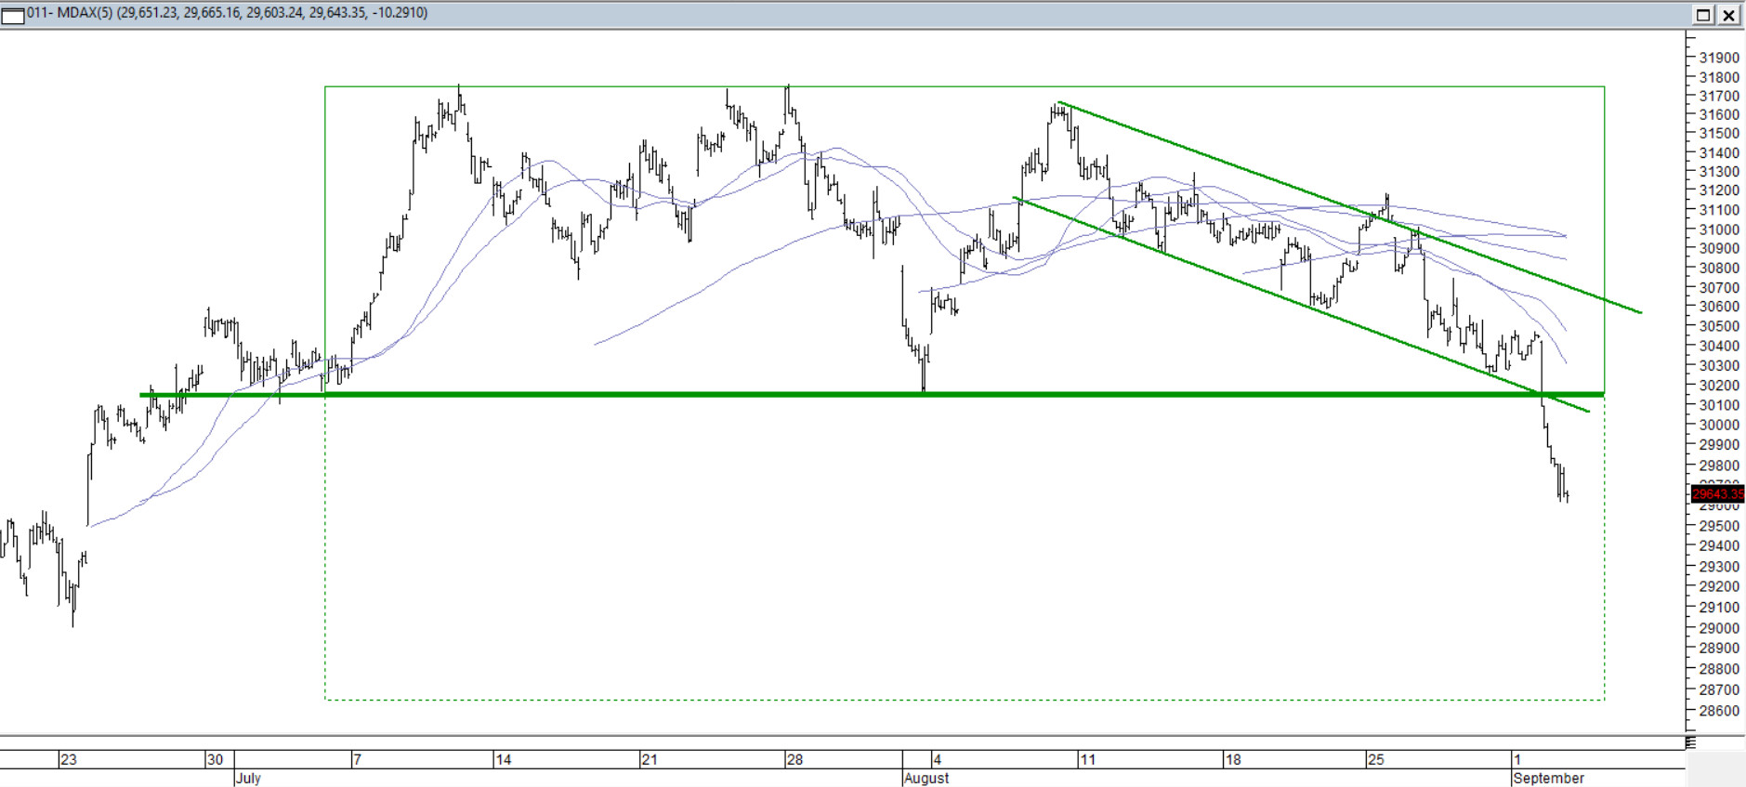Image resolution: width=1746 pixels, height=787 pixels.
Task: Open the chart window system menu icon
Action: coord(13,14)
